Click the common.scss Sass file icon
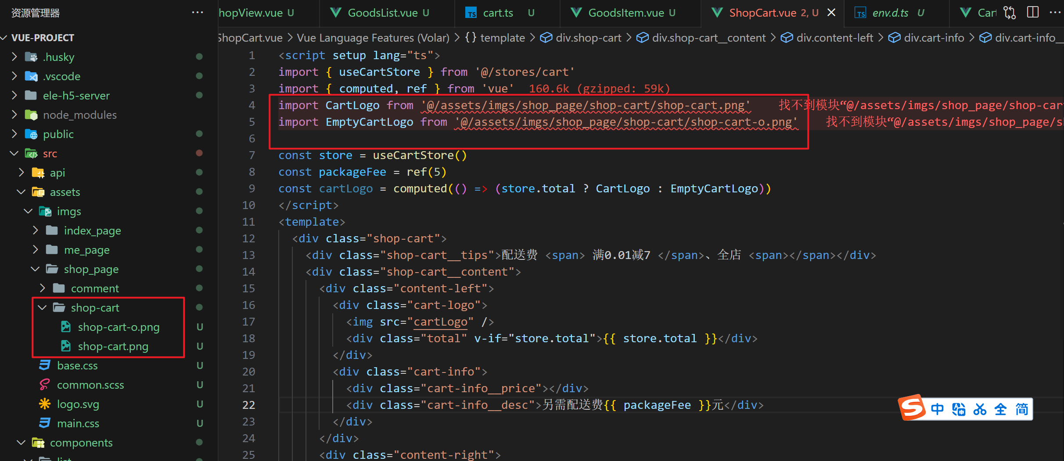This screenshot has width=1064, height=461. click(45, 385)
